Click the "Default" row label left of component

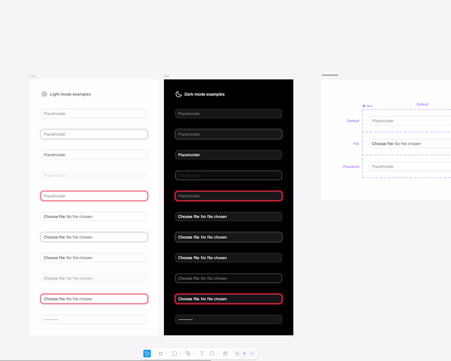pyautogui.click(x=353, y=121)
